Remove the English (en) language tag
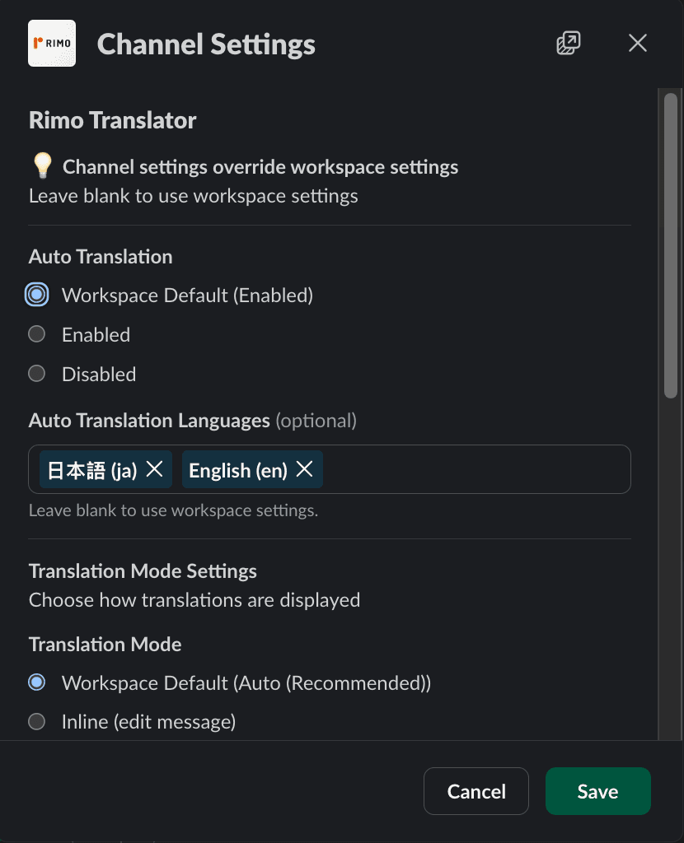 click(x=303, y=469)
